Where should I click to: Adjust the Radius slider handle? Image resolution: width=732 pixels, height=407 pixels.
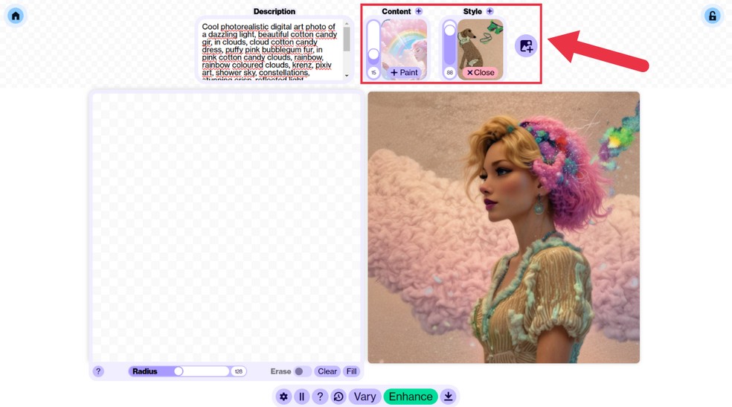179,371
